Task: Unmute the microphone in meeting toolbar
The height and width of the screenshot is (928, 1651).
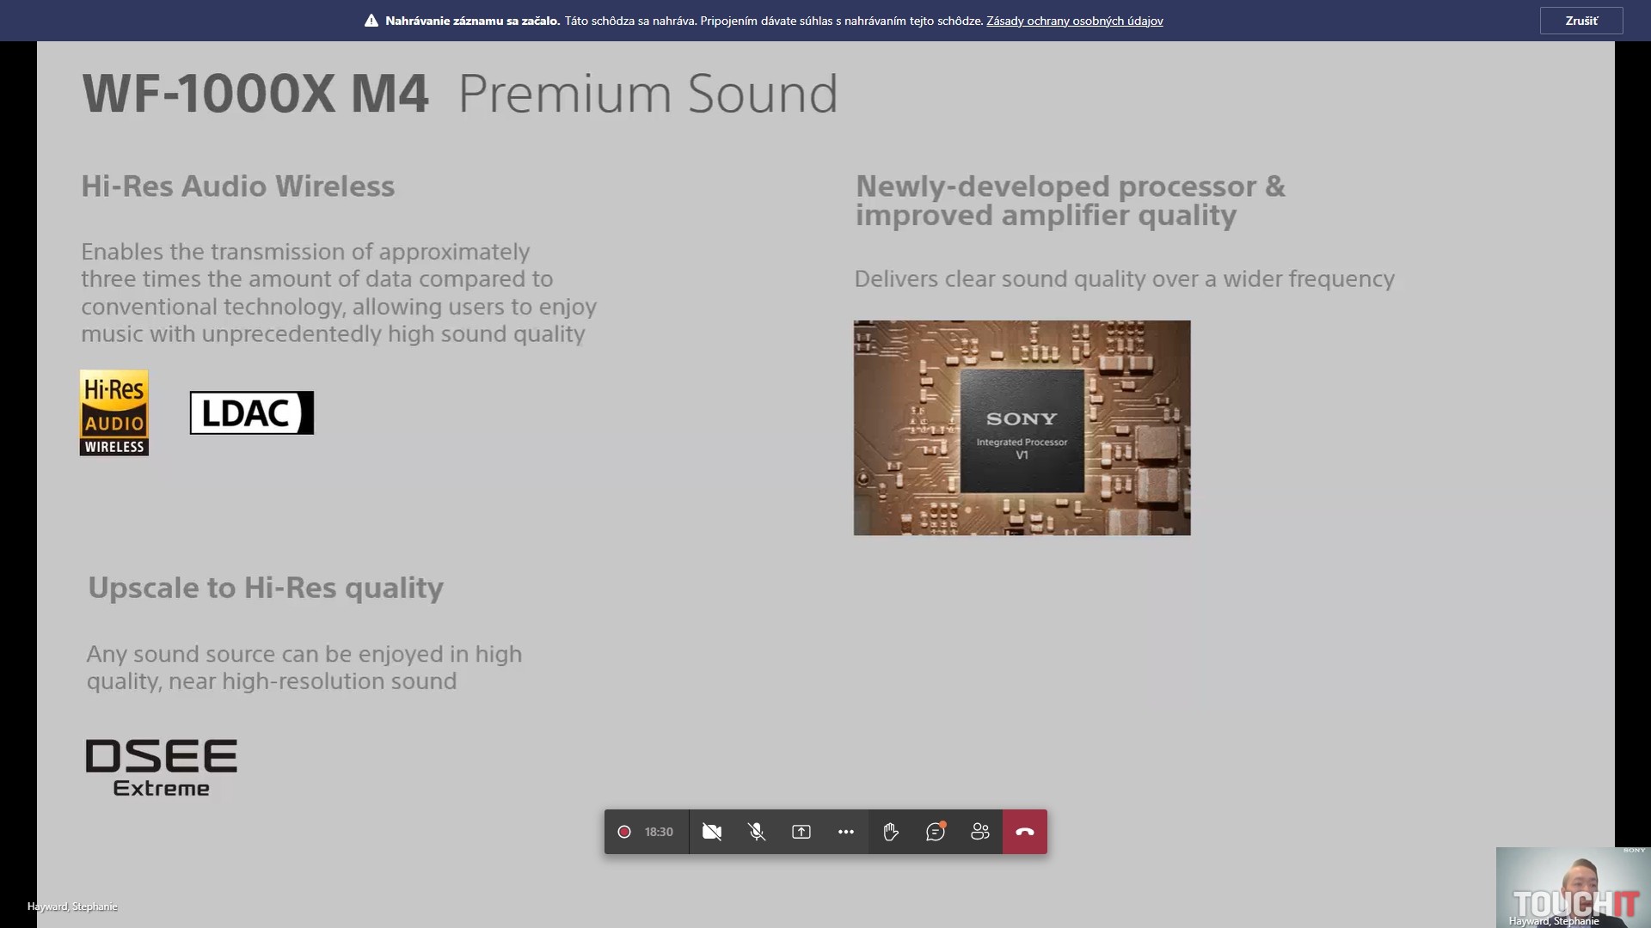Action: pos(757,832)
